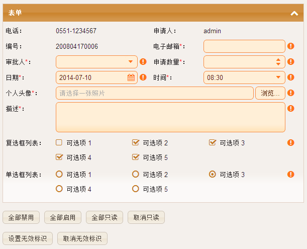This screenshot has width=307, height=249.
Task: Check the 可选项 1 checkbox
Action: coord(59,142)
